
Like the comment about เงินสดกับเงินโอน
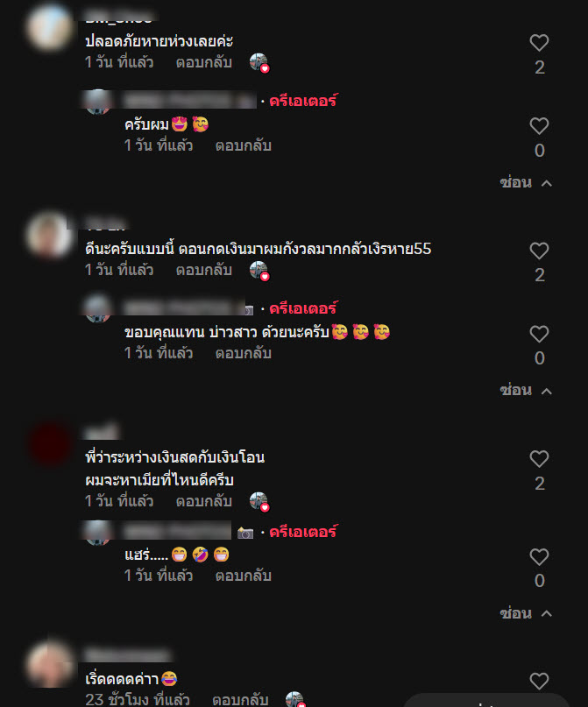click(x=539, y=459)
